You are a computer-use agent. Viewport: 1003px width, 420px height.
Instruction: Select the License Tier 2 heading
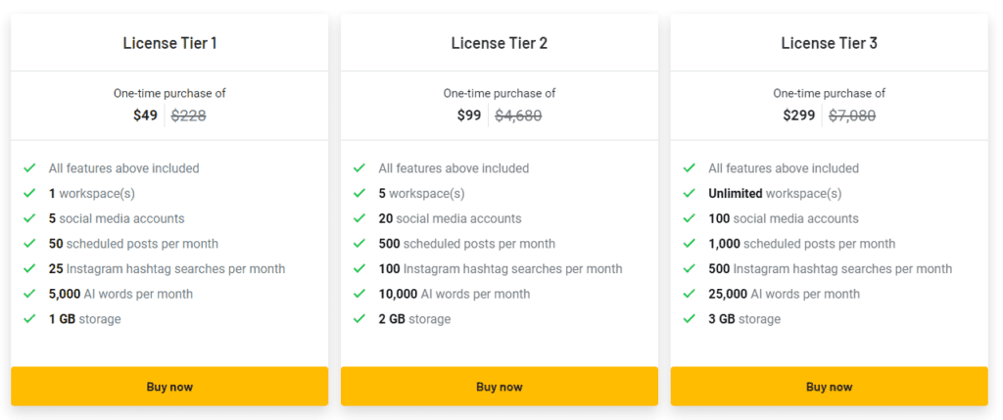coord(500,43)
